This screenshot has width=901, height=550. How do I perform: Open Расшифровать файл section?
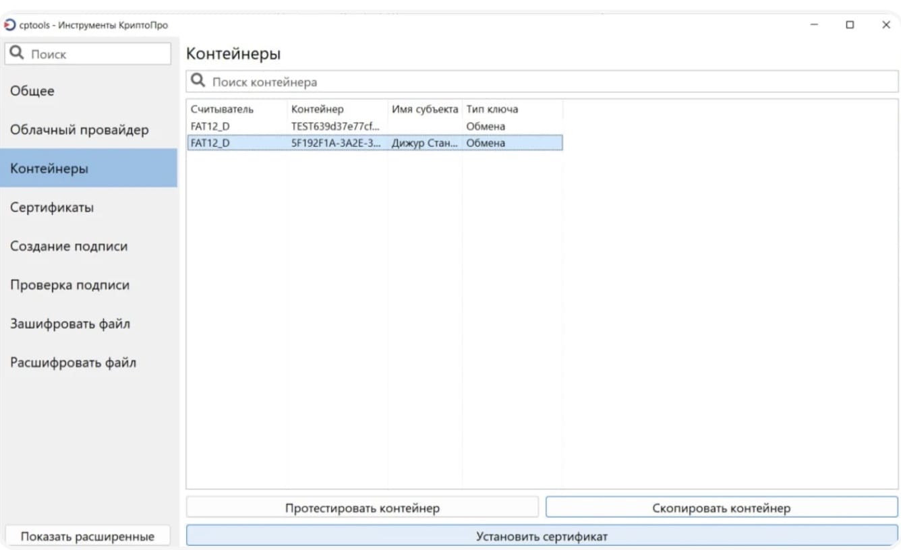pos(73,363)
